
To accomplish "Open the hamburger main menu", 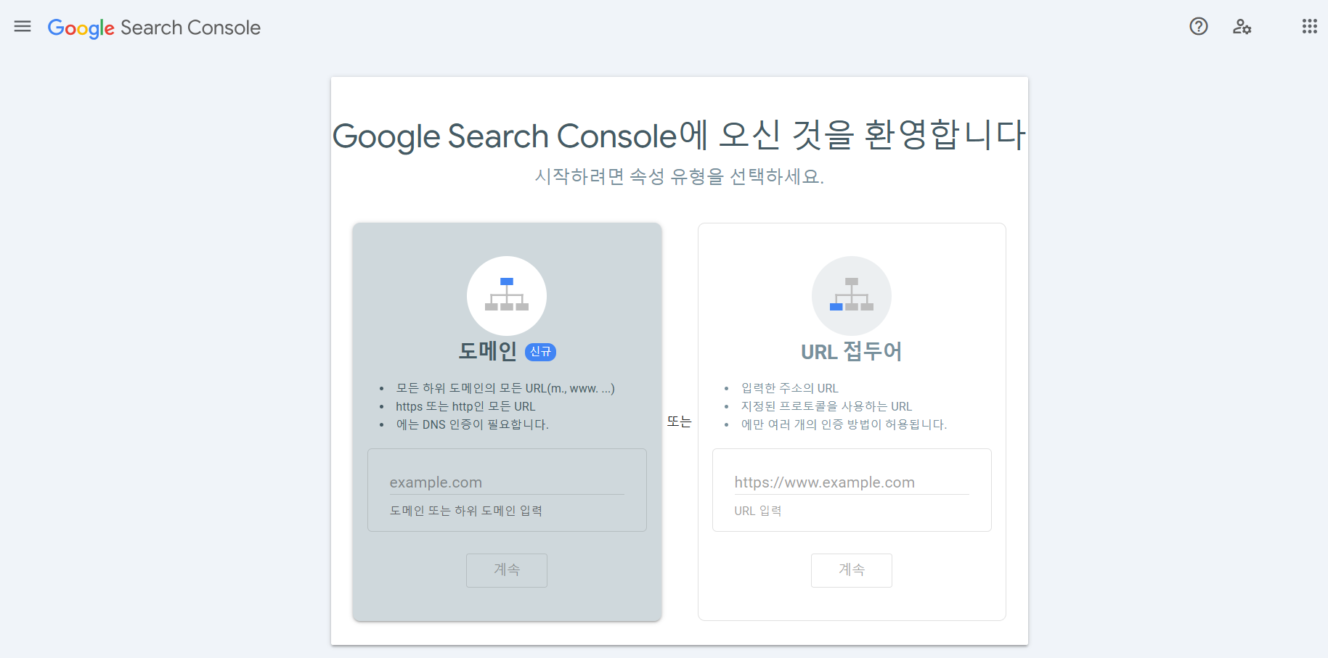I will click(23, 27).
